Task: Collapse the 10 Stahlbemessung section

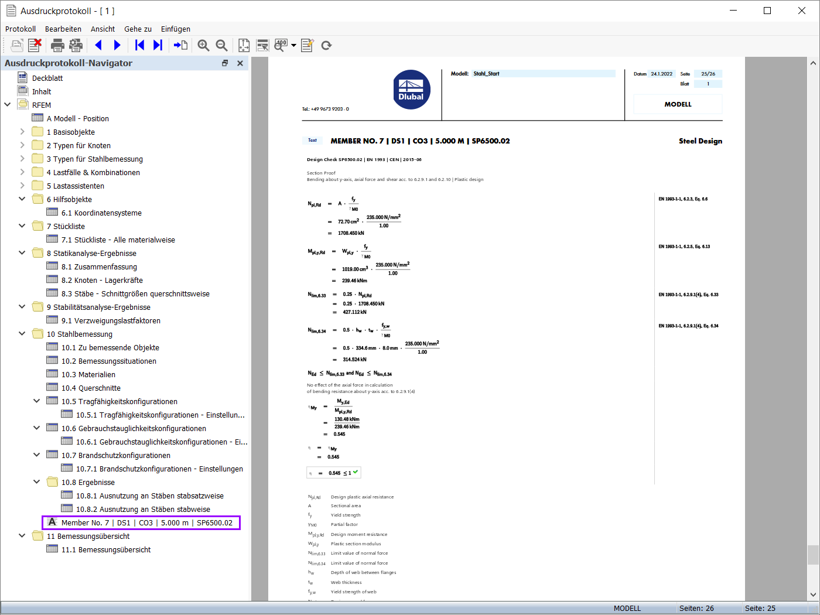Action: pyautogui.click(x=22, y=333)
